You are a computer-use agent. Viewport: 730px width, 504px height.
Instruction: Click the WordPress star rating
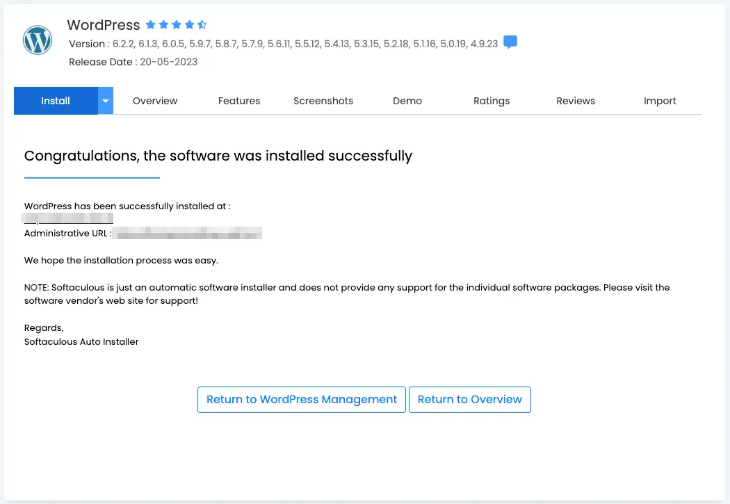[x=176, y=24]
